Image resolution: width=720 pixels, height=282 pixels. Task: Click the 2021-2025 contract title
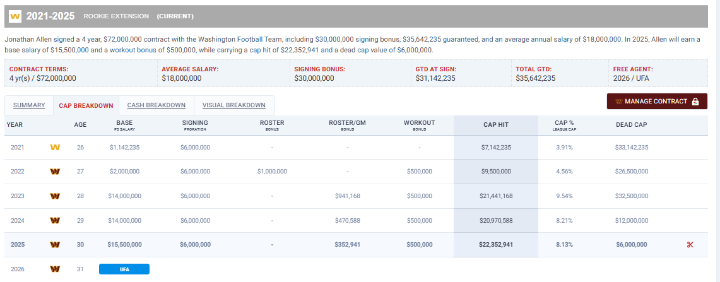50,16
